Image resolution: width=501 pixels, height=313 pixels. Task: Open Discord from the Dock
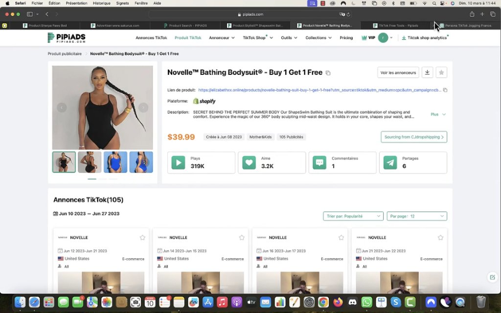[x=352, y=302]
